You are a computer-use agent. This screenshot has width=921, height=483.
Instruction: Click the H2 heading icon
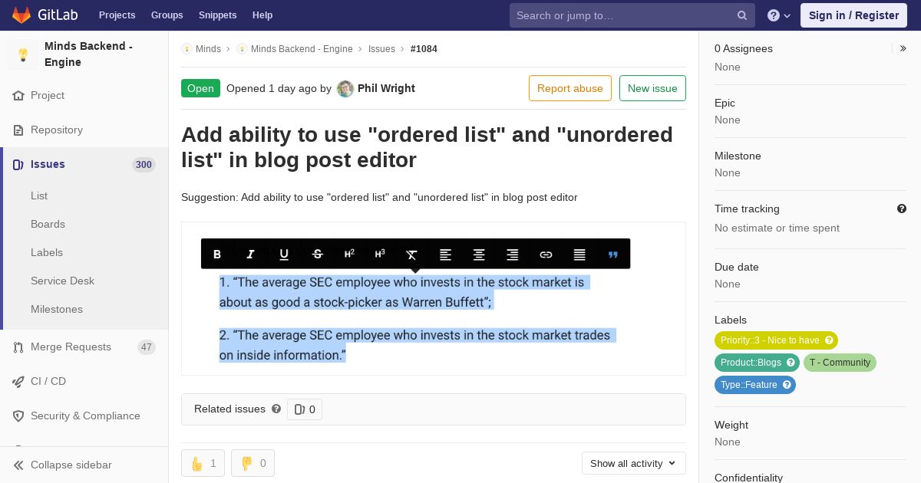[x=349, y=254]
